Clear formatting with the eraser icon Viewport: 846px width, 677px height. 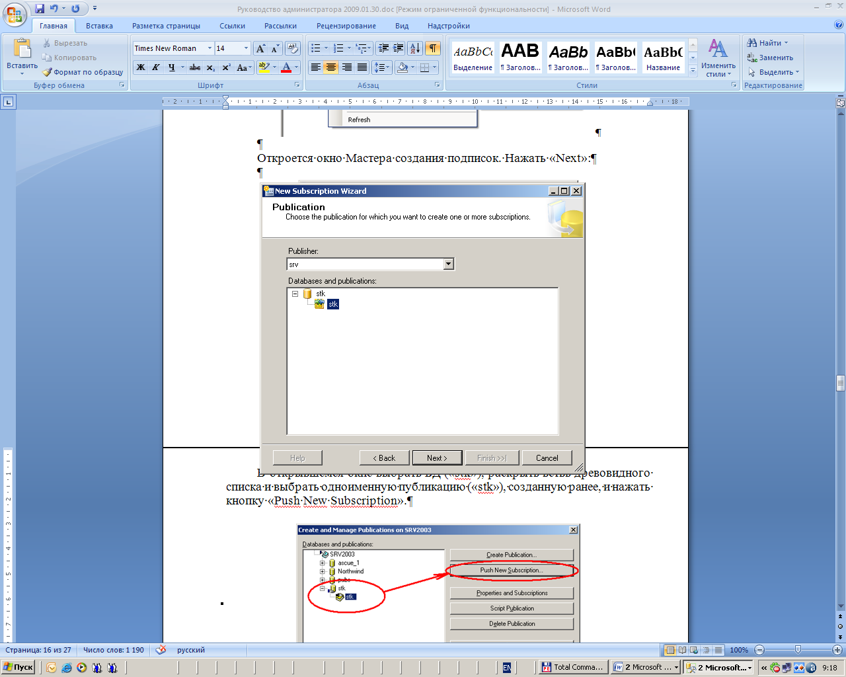(293, 48)
